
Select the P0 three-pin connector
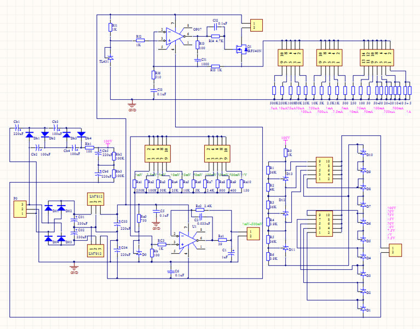[x=20, y=208]
